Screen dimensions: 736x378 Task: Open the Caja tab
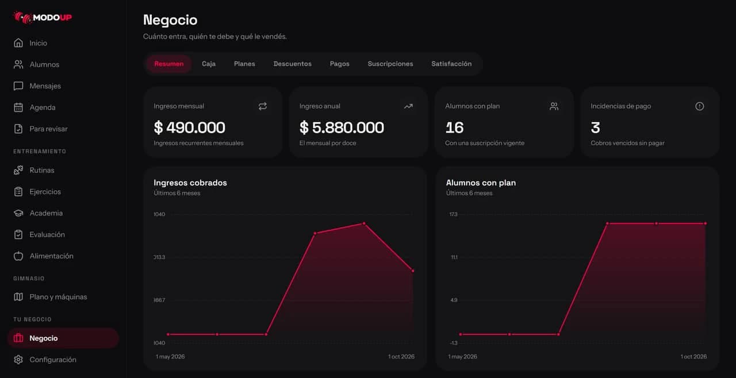[x=209, y=64]
